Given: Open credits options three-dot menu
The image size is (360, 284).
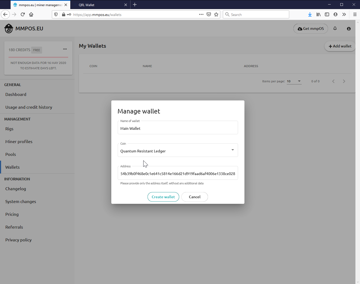Looking at the screenshot, I should point(65,49).
